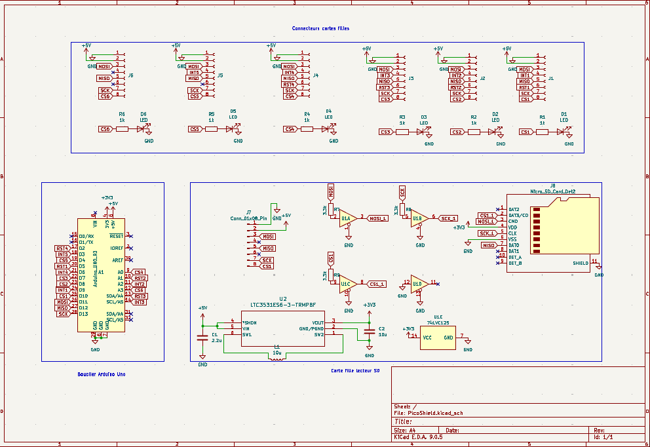Select capacitor C2 10u symbol
The image size is (650, 447).
[x=369, y=332]
